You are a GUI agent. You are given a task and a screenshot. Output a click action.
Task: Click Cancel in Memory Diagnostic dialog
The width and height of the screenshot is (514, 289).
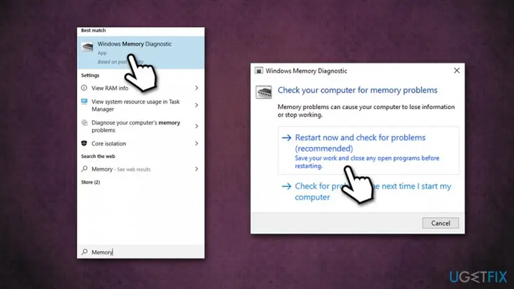coord(440,223)
